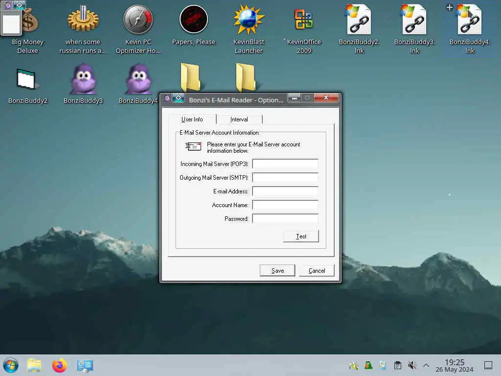Image resolution: width=501 pixels, height=376 pixels.
Task: Click the clipboard tray icon
Action: tap(397, 365)
